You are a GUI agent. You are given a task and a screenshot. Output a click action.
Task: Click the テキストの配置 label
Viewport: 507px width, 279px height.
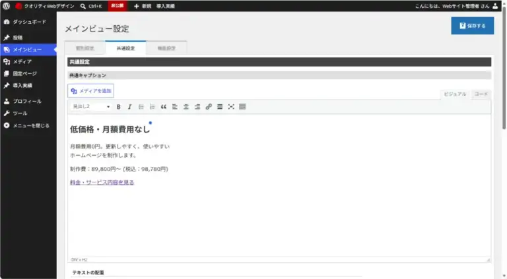tap(88, 272)
